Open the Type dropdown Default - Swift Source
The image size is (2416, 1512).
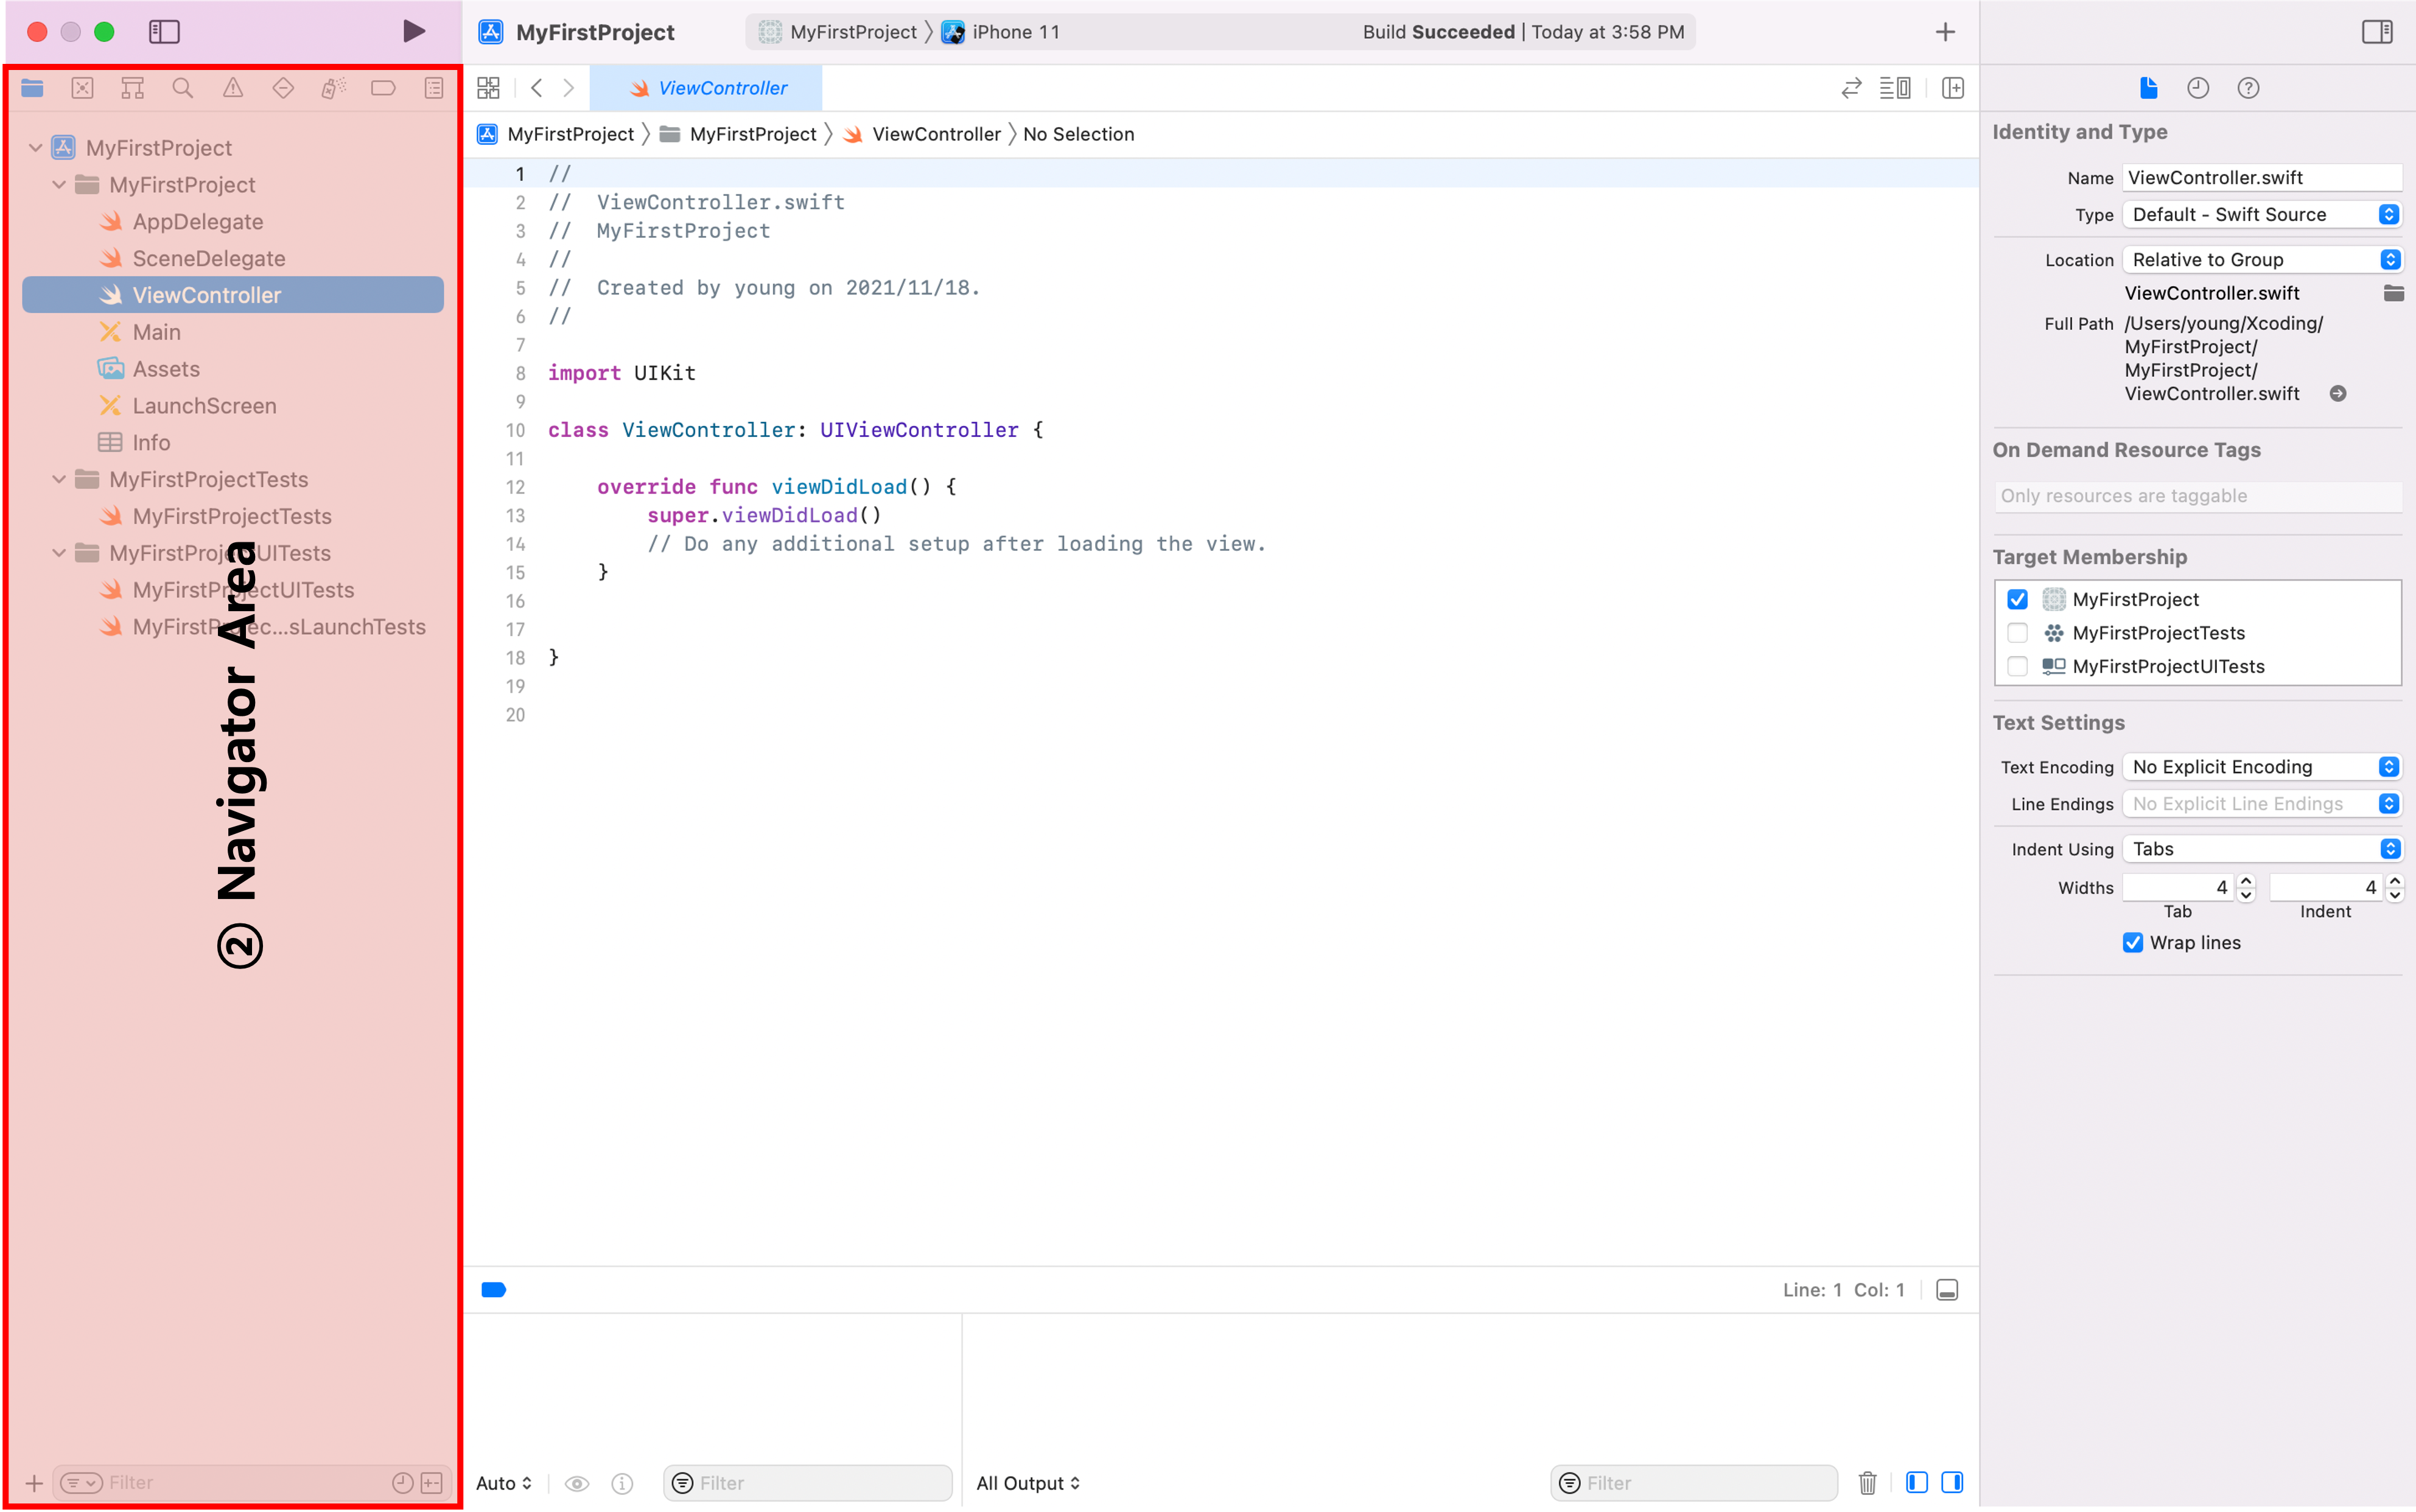[2262, 214]
